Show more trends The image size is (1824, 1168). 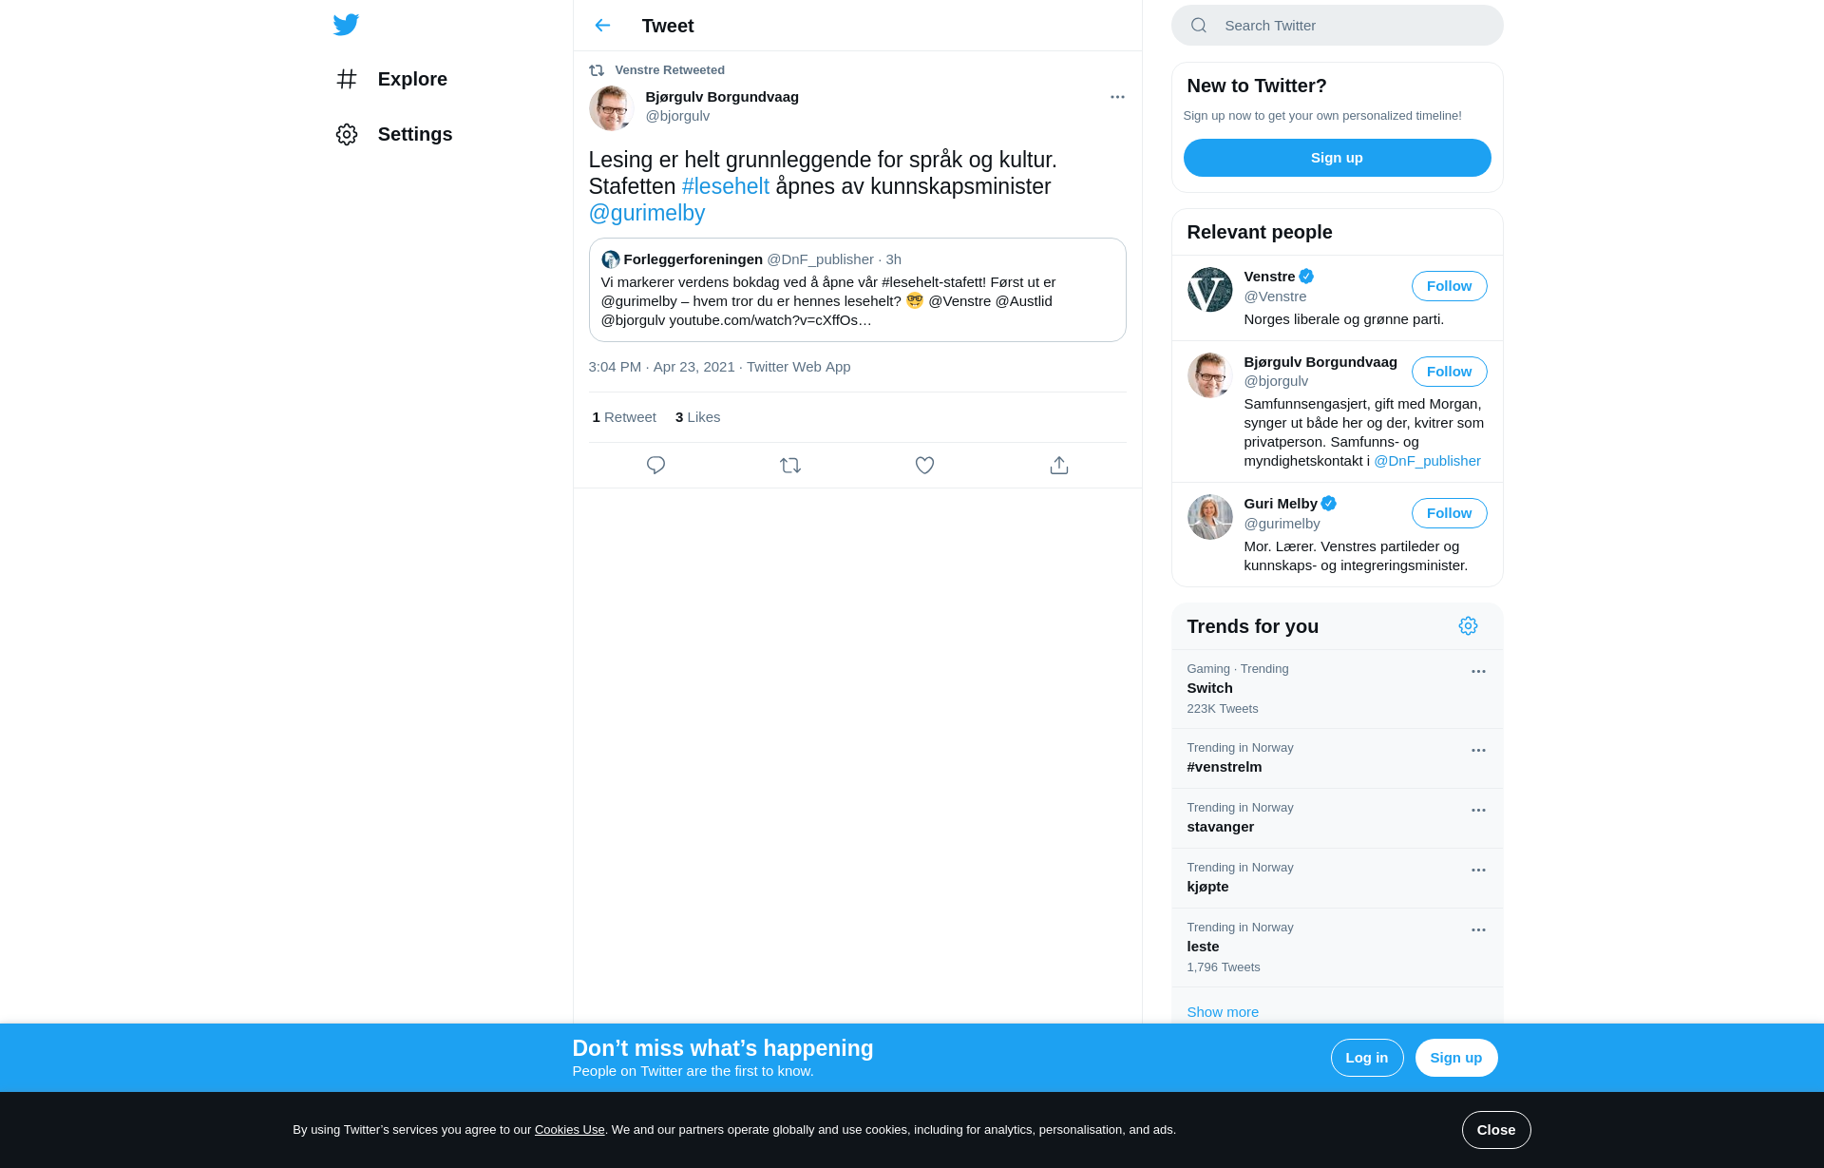tap(1223, 1012)
